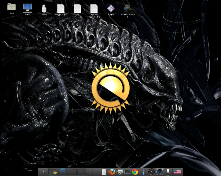Click the exclamation mark notification gadget

[168, 172]
